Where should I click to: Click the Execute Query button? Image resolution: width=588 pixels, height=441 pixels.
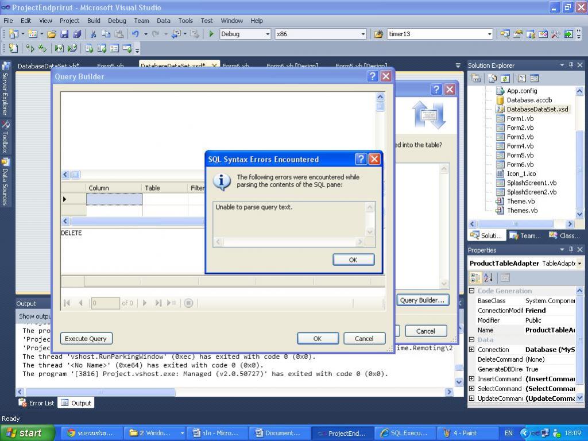pyautogui.click(x=86, y=339)
